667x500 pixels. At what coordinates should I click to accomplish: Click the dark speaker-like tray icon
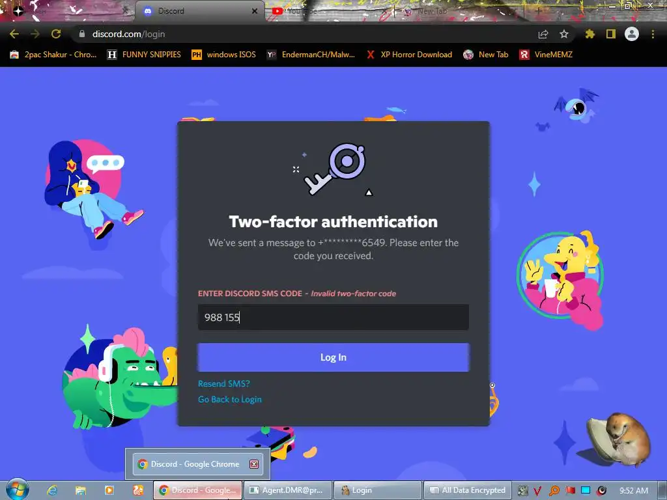pyautogui.click(x=601, y=491)
